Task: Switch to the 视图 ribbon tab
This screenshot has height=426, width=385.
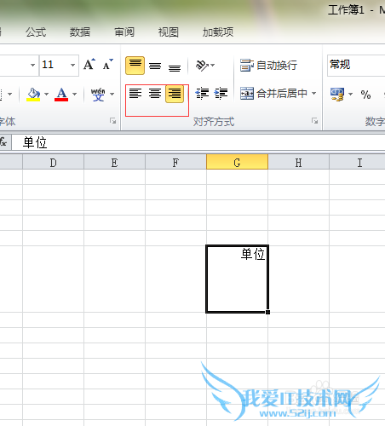Action: pyautogui.click(x=169, y=32)
